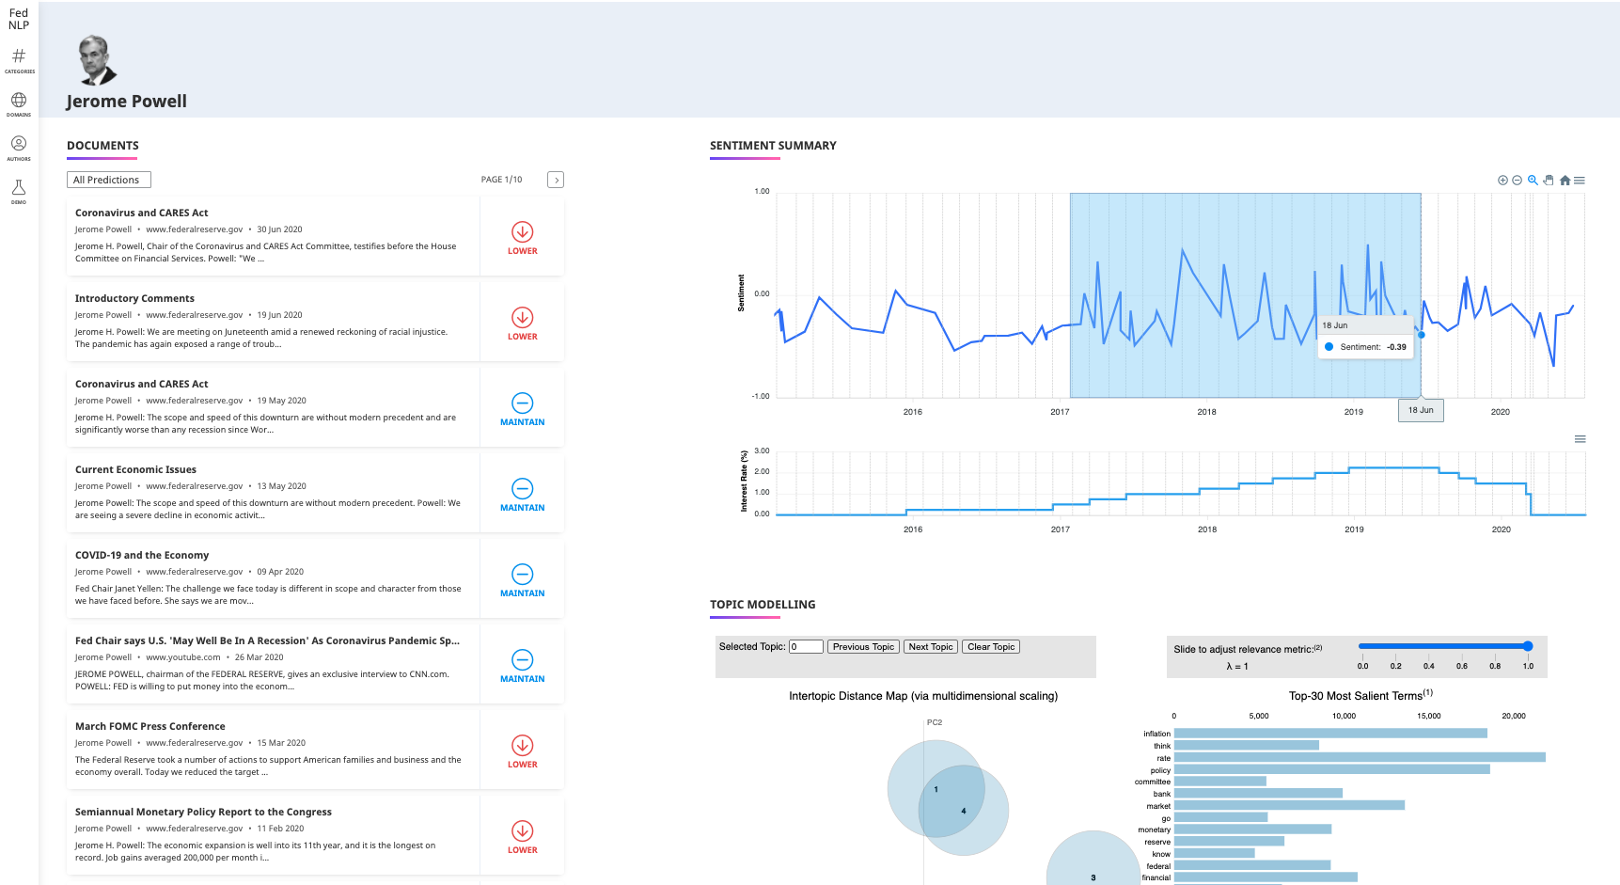Click the 'rate' term bar
The width and height of the screenshot is (1620, 885).
point(1360,757)
